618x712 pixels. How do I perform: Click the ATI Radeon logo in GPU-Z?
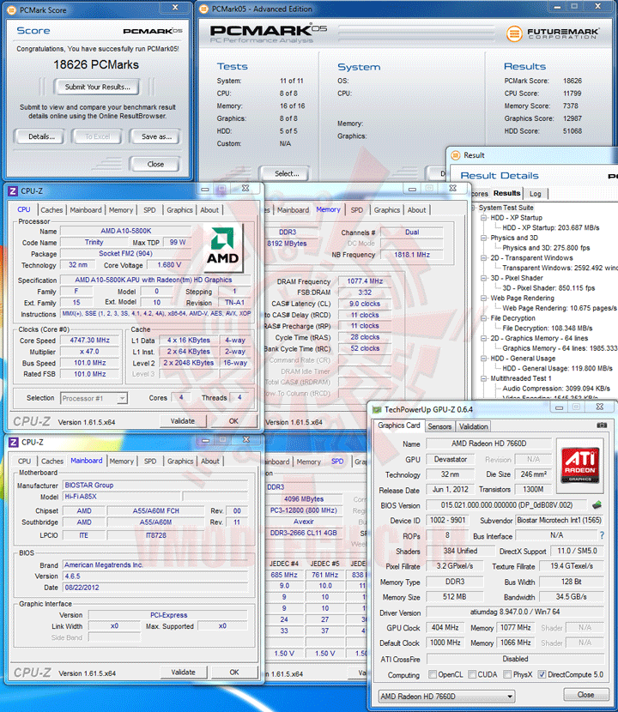(x=580, y=465)
